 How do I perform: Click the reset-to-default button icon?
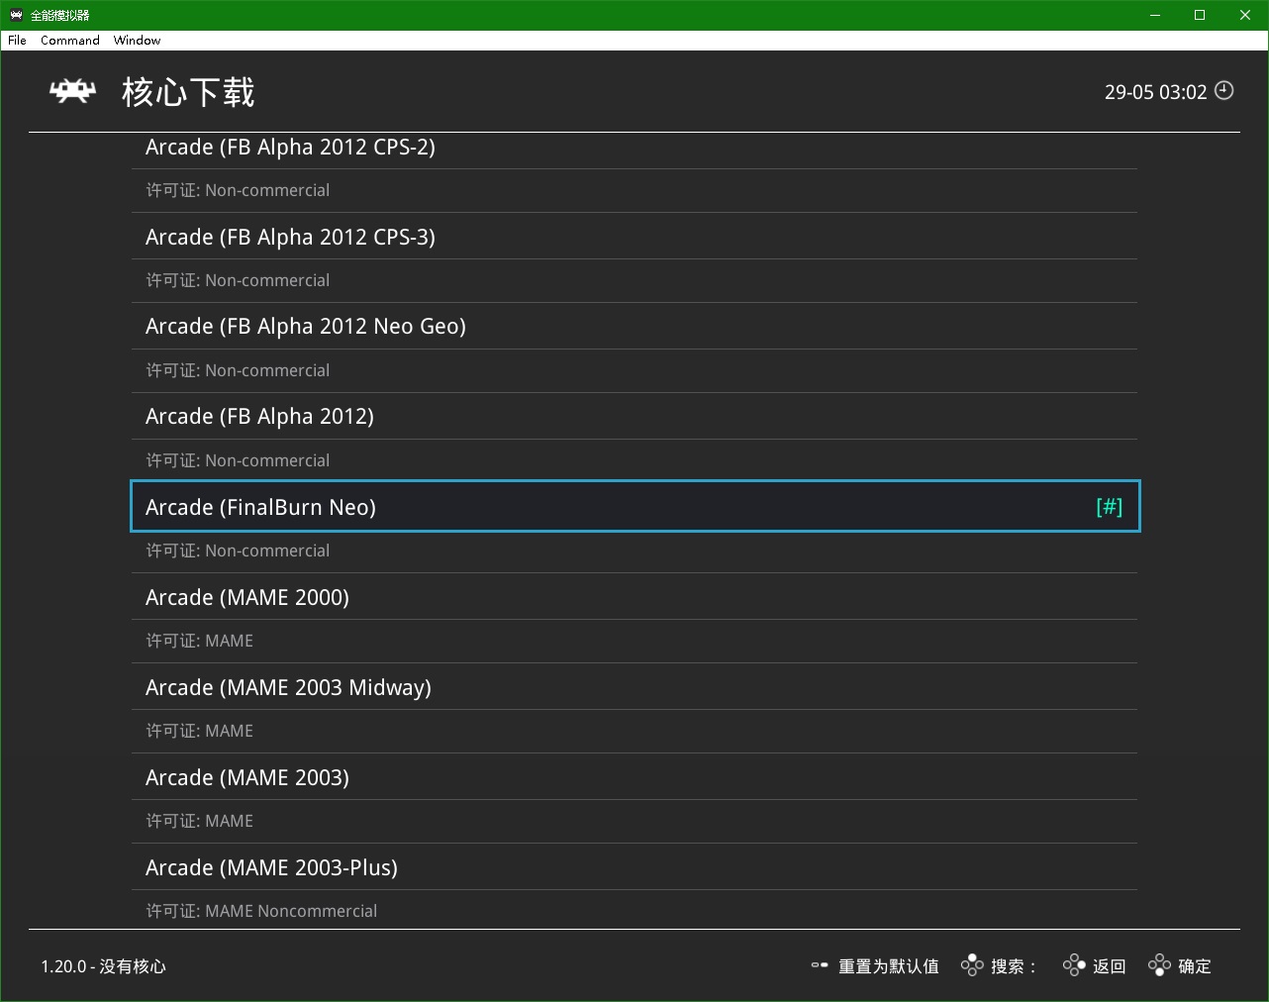click(x=820, y=965)
